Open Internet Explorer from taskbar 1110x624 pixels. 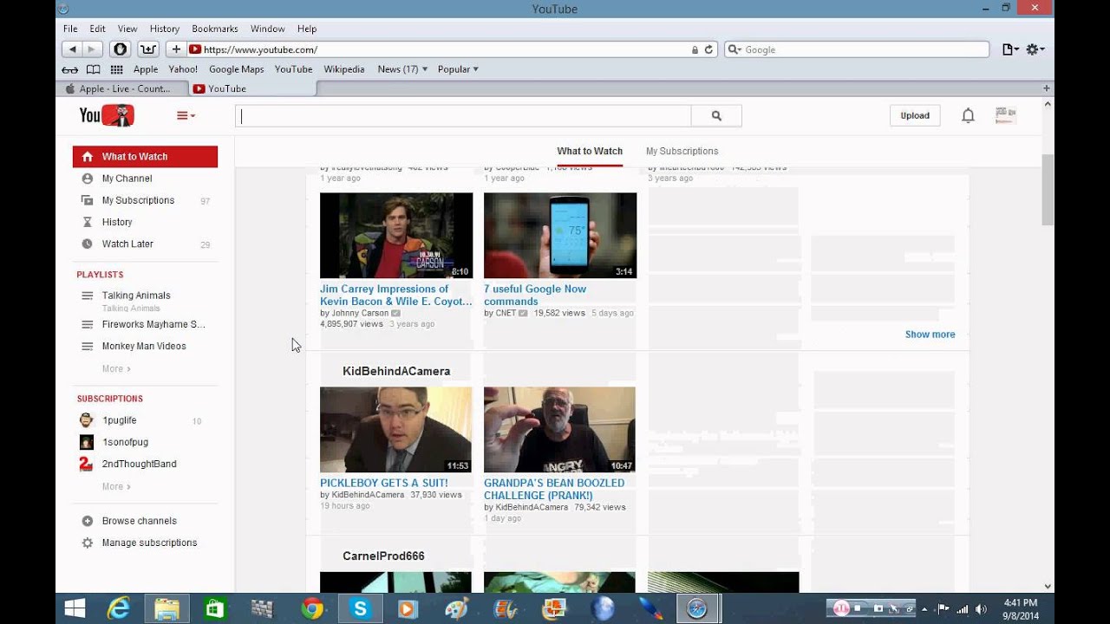pyautogui.click(x=119, y=609)
